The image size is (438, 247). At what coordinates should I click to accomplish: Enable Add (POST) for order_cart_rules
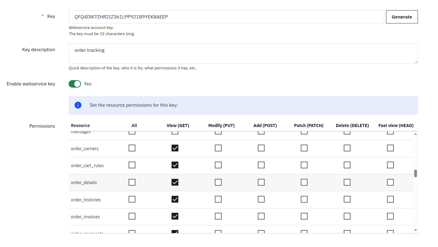(261, 165)
